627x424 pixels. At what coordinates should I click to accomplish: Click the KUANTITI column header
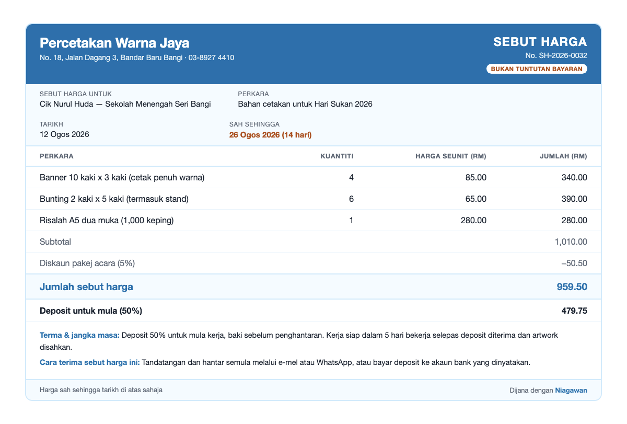point(337,156)
